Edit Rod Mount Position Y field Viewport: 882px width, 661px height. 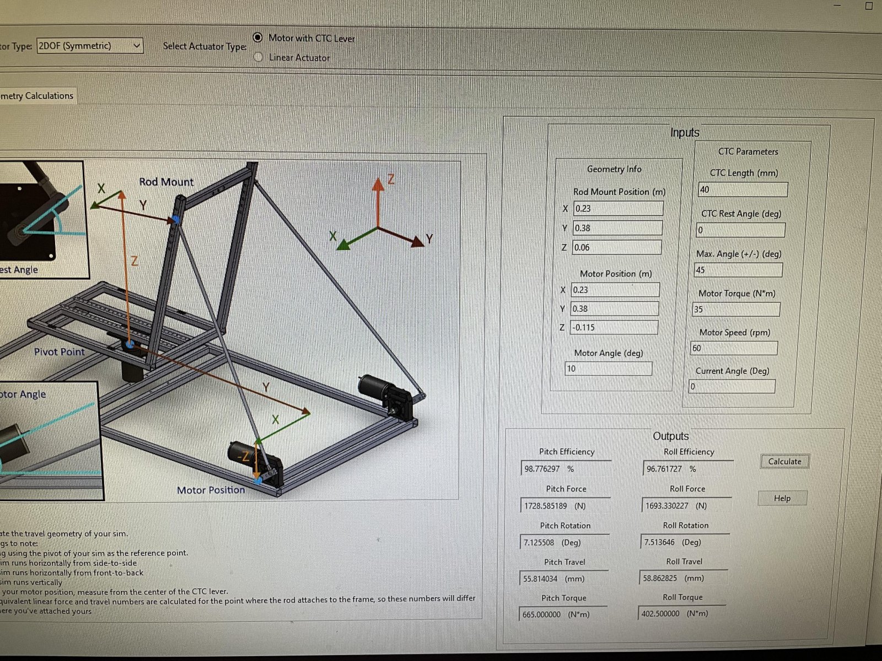tap(617, 227)
